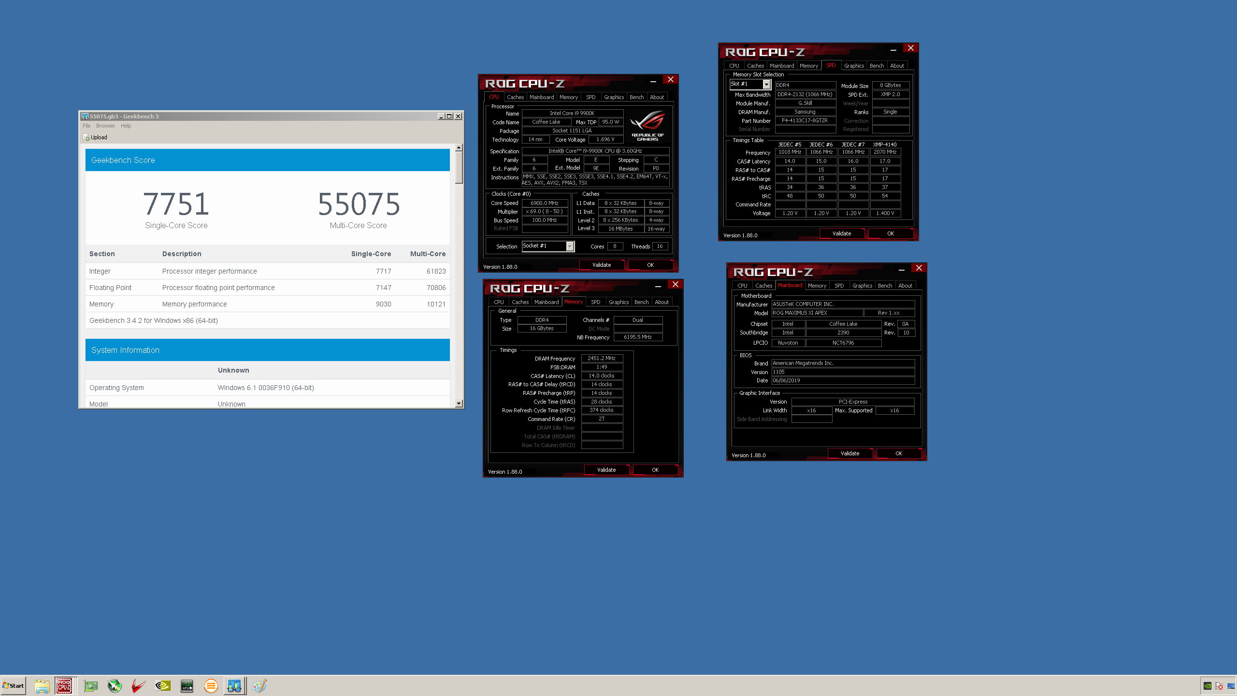Open Caches tab in the Mainboard window

pyautogui.click(x=763, y=286)
